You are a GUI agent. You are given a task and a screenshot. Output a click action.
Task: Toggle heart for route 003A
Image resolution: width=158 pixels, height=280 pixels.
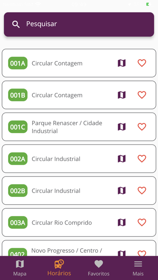pos(142,222)
